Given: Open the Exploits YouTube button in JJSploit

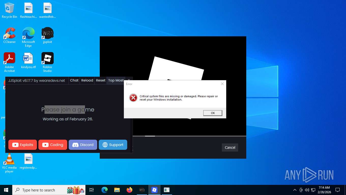Looking at the screenshot, I should coord(23,145).
